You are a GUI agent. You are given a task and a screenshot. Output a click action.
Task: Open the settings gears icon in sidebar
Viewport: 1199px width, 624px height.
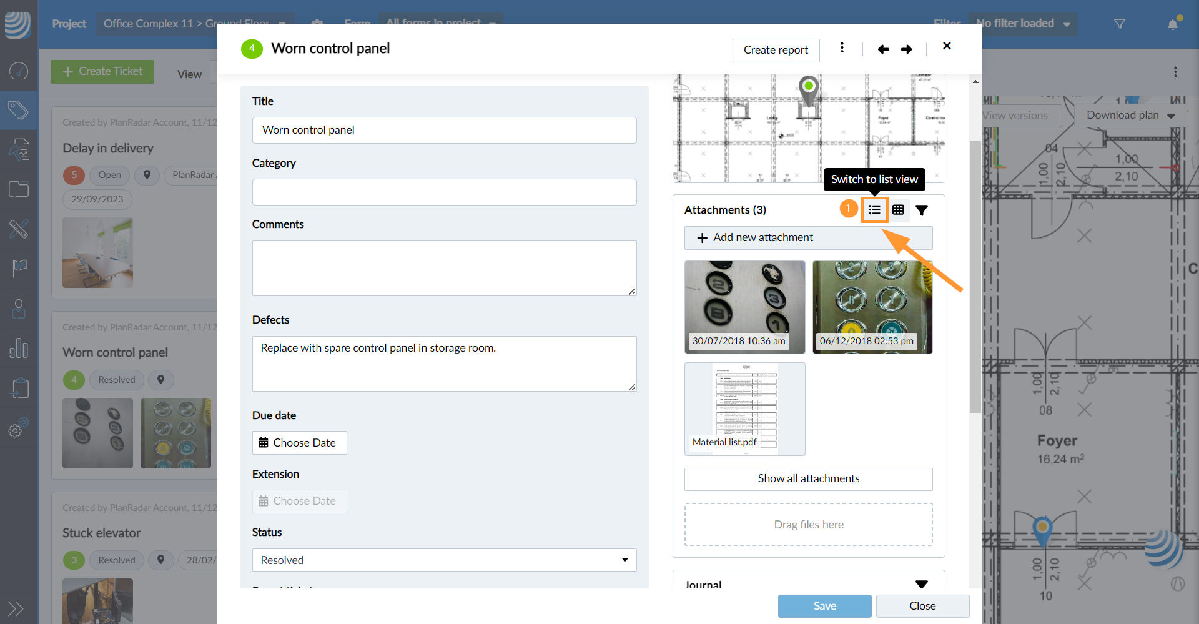pos(19,427)
